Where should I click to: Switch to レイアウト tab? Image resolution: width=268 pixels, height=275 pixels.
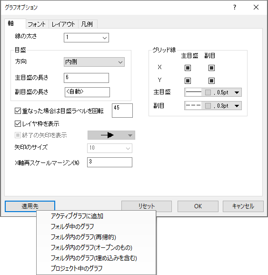point(63,24)
